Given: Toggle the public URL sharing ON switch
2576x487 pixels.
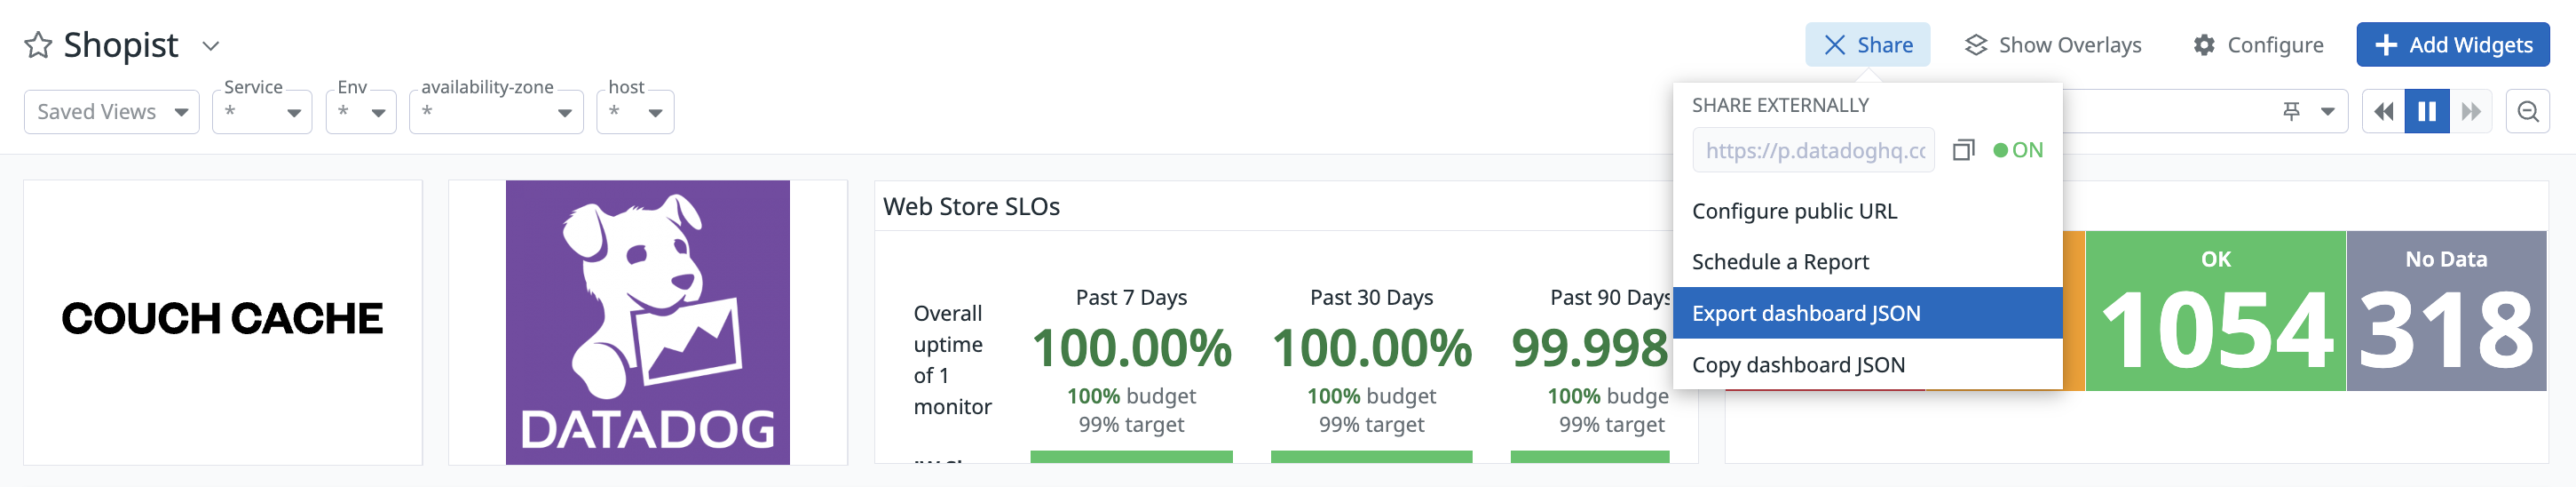Looking at the screenshot, I should tap(2018, 150).
